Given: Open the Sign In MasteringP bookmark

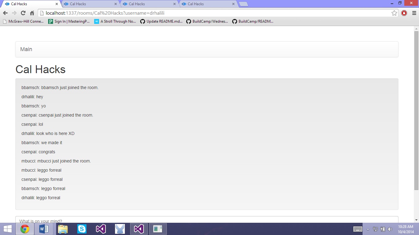Looking at the screenshot, I should [x=69, y=21].
